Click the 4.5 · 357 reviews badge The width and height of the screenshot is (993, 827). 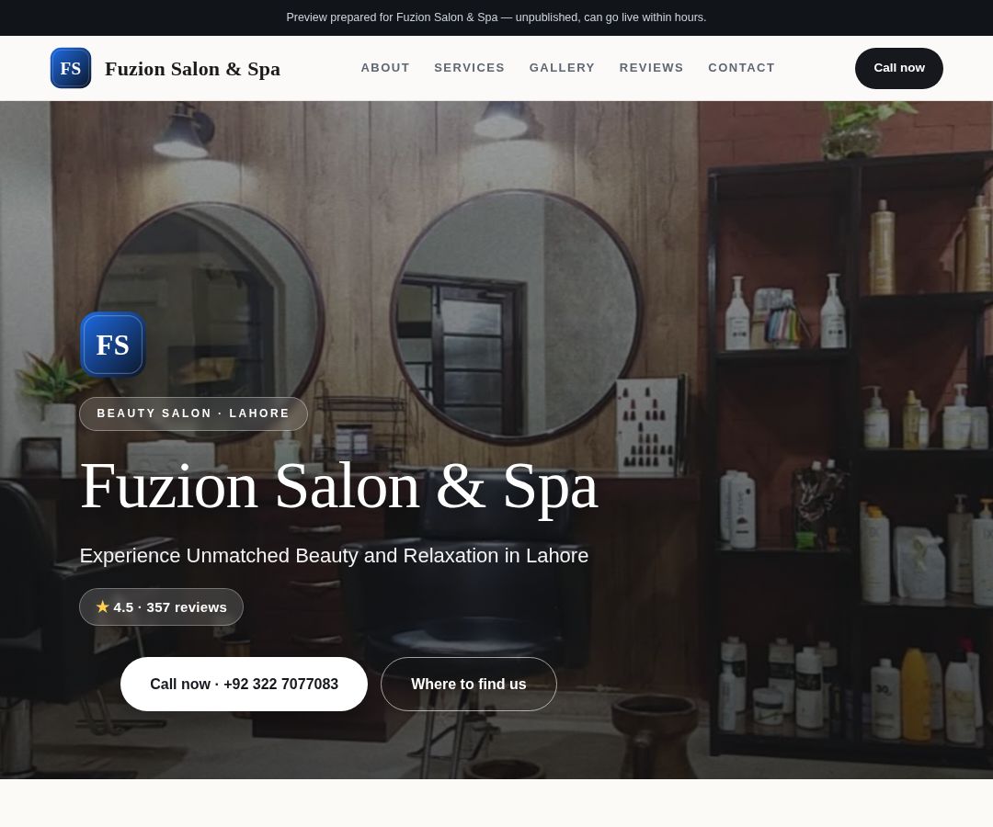[x=161, y=606]
